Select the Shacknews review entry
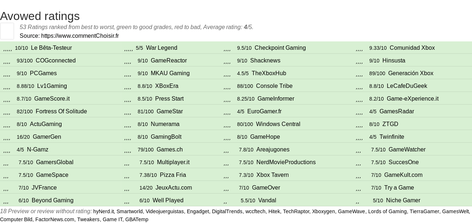Screen dimensions: 472x223 tap(265, 61)
